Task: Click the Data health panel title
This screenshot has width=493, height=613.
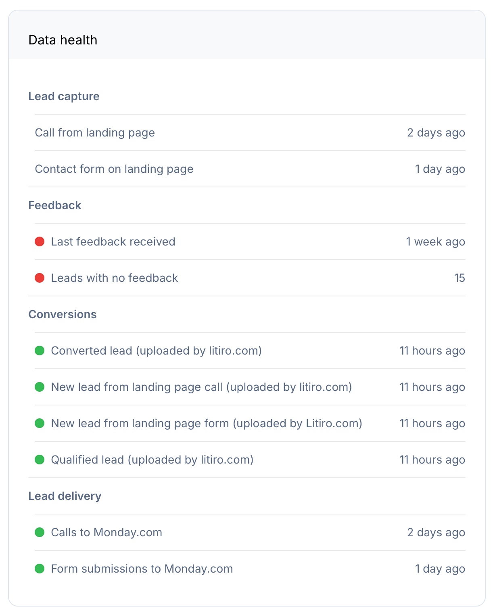Action: 63,40
